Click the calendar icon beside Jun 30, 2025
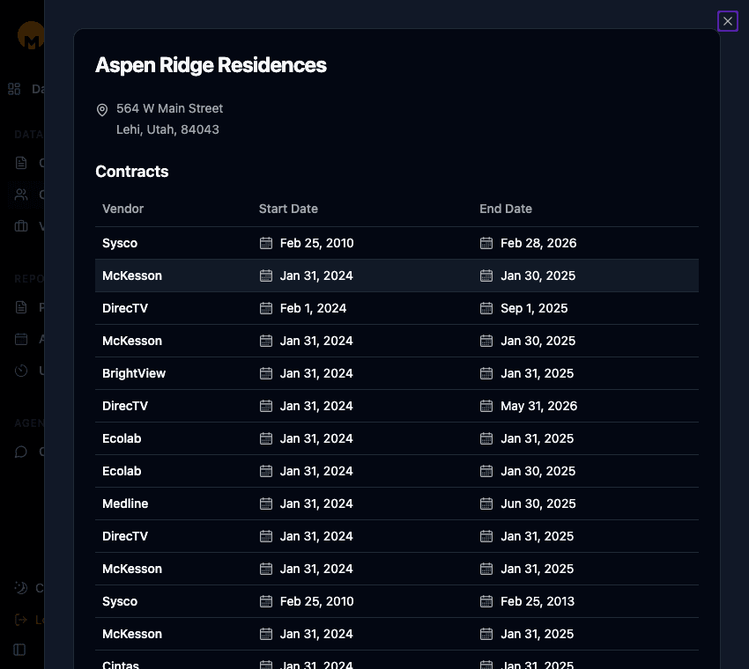This screenshot has height=669, width=749. 486,504
